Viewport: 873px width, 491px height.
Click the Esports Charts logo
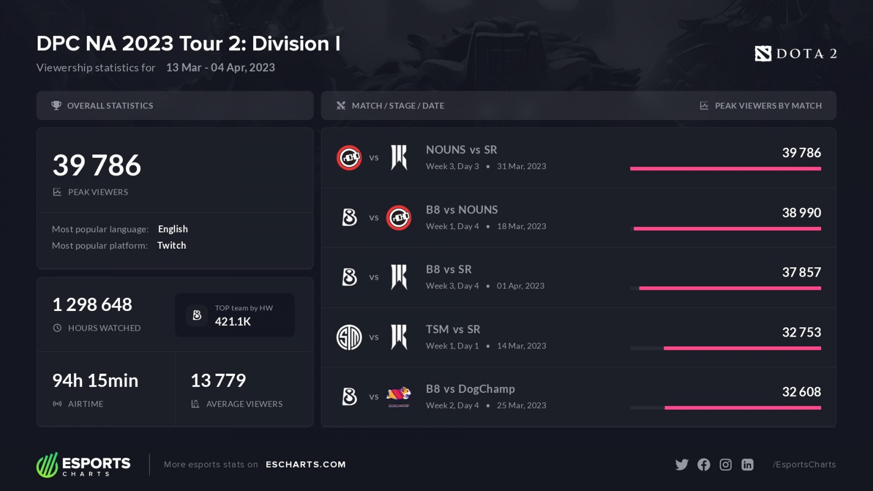[x=83, y=465]
